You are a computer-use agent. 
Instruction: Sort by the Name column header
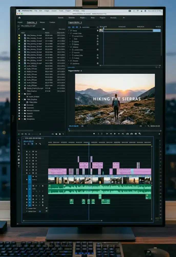click(x=23, y=33)
